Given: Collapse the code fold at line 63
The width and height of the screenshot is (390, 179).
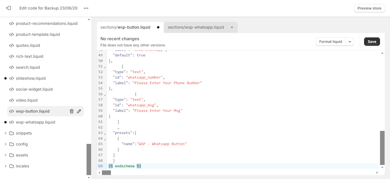Looking at the screenshot, I should tap(105, 133).
